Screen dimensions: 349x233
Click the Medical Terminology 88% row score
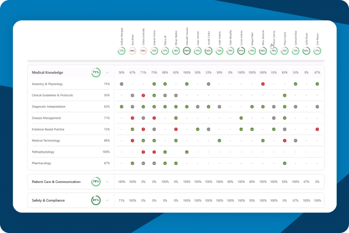(107, 141)
